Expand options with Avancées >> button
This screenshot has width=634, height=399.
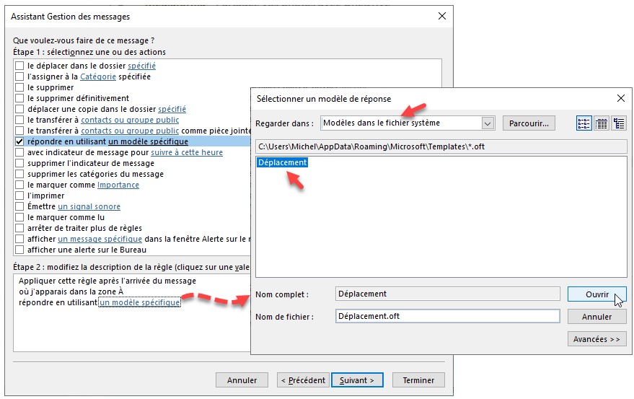596,339
